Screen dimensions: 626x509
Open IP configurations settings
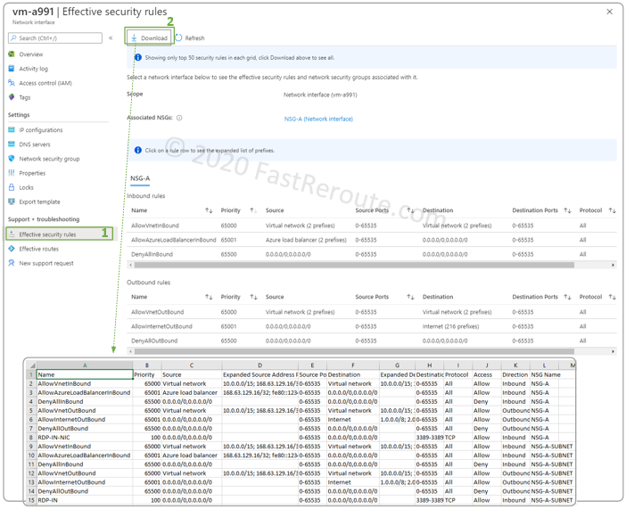[41, 130]
